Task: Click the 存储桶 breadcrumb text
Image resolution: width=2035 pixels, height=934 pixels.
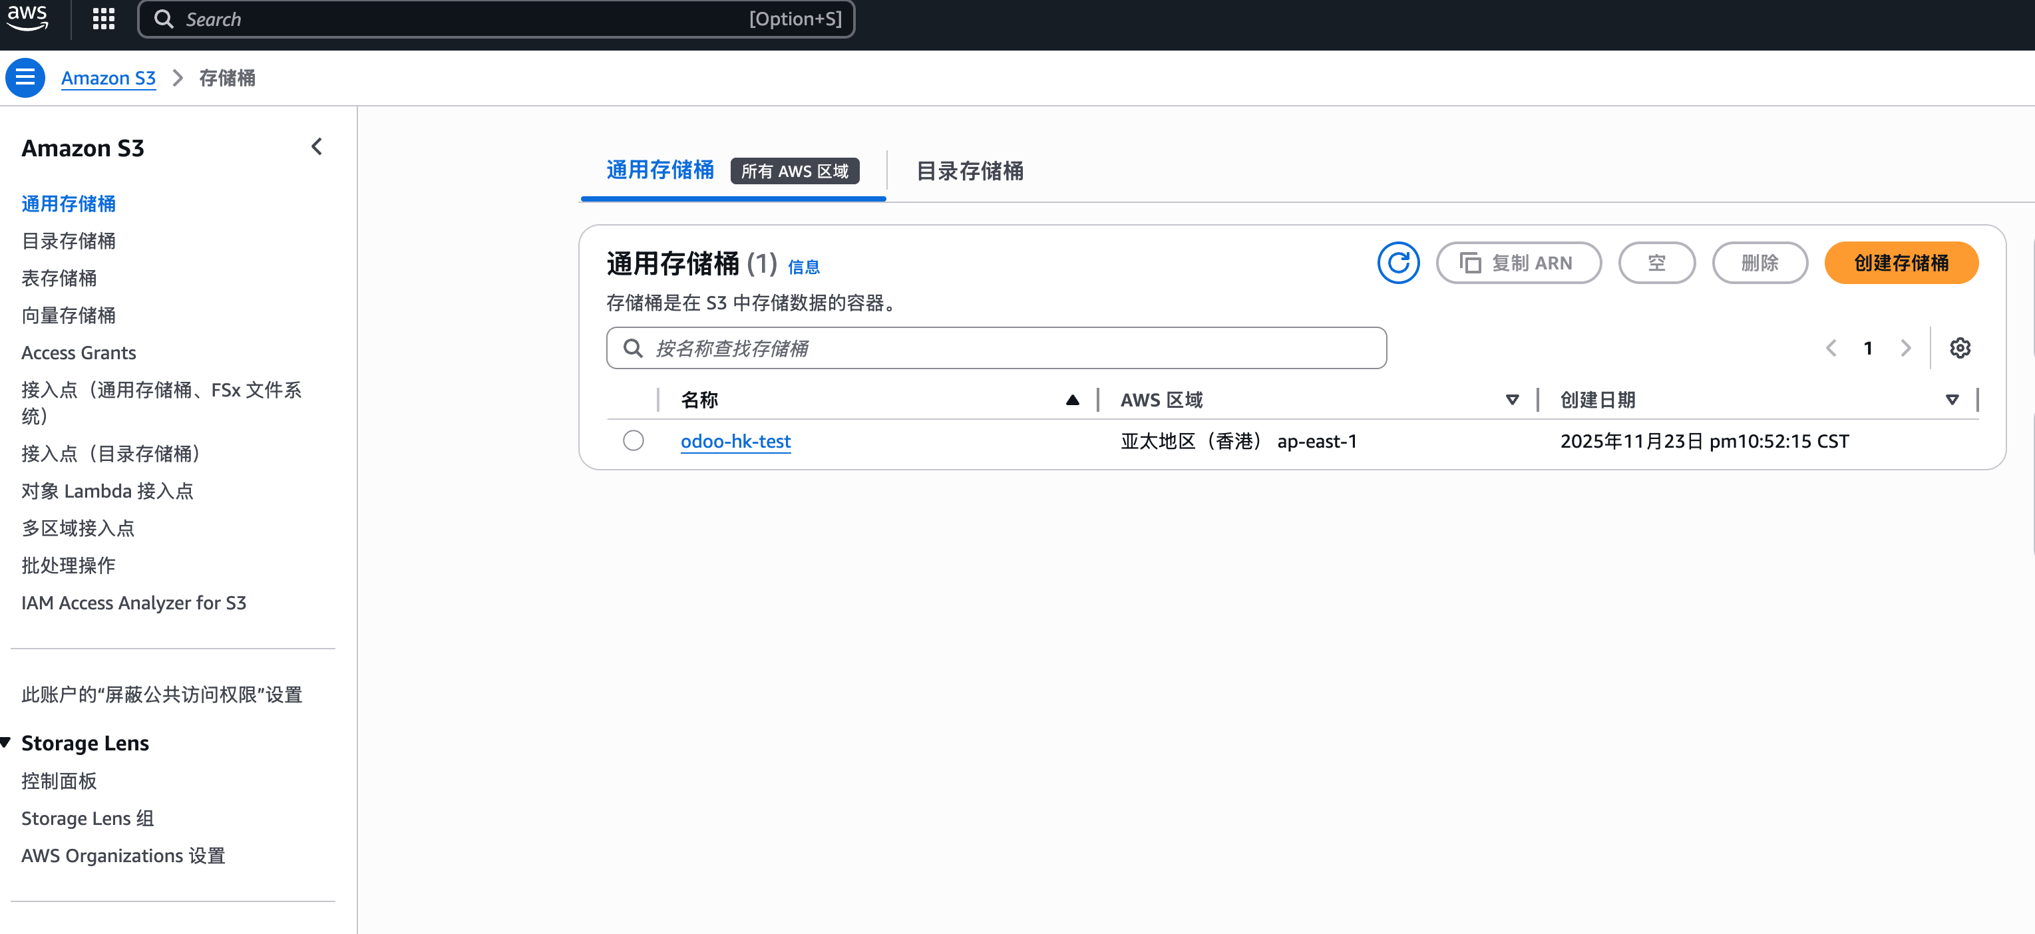Action: (227, 78)
